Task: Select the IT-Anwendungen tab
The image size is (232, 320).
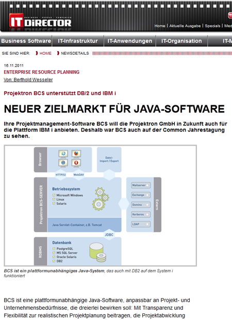Action: [x=130, y=41]
